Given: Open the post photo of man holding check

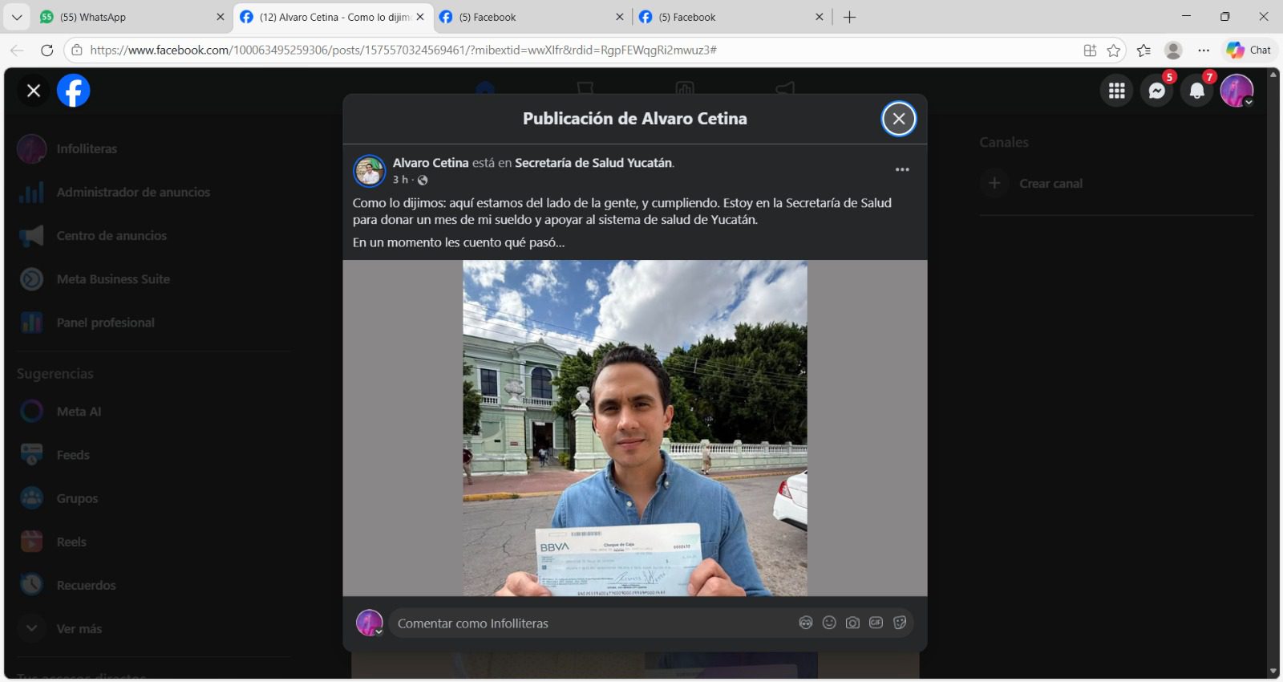Looking at the screenshot, I should [x=634, y=428].
